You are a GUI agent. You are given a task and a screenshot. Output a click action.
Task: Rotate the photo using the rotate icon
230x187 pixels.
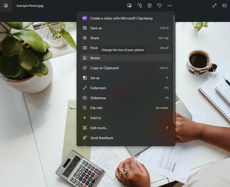tap(139, 5)
